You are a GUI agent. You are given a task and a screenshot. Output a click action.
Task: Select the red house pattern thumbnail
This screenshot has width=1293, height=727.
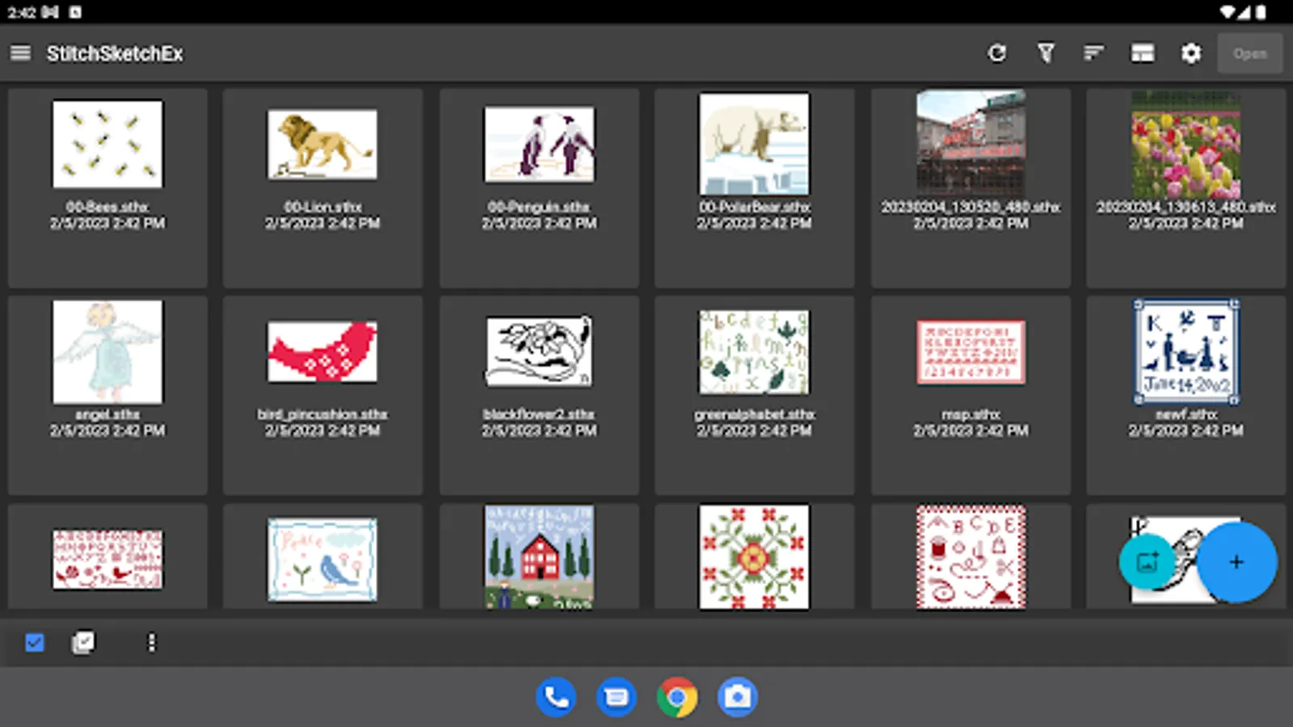[539, 557]
